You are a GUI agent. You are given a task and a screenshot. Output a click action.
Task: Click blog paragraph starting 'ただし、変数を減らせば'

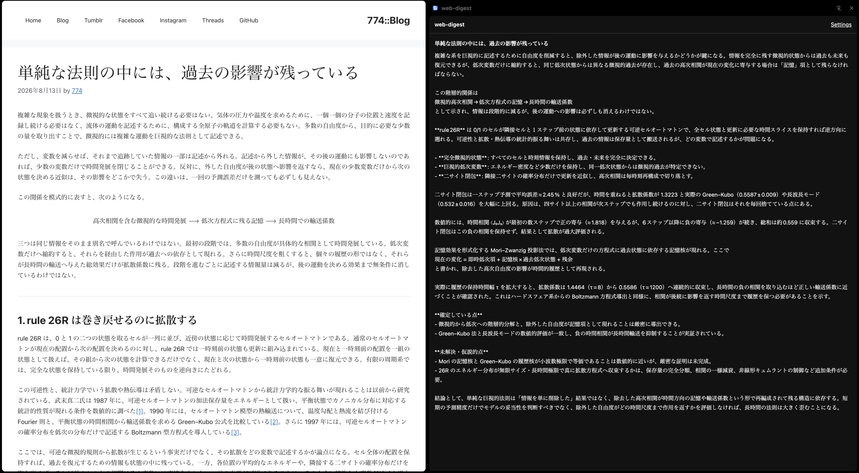tap(214, 167)
